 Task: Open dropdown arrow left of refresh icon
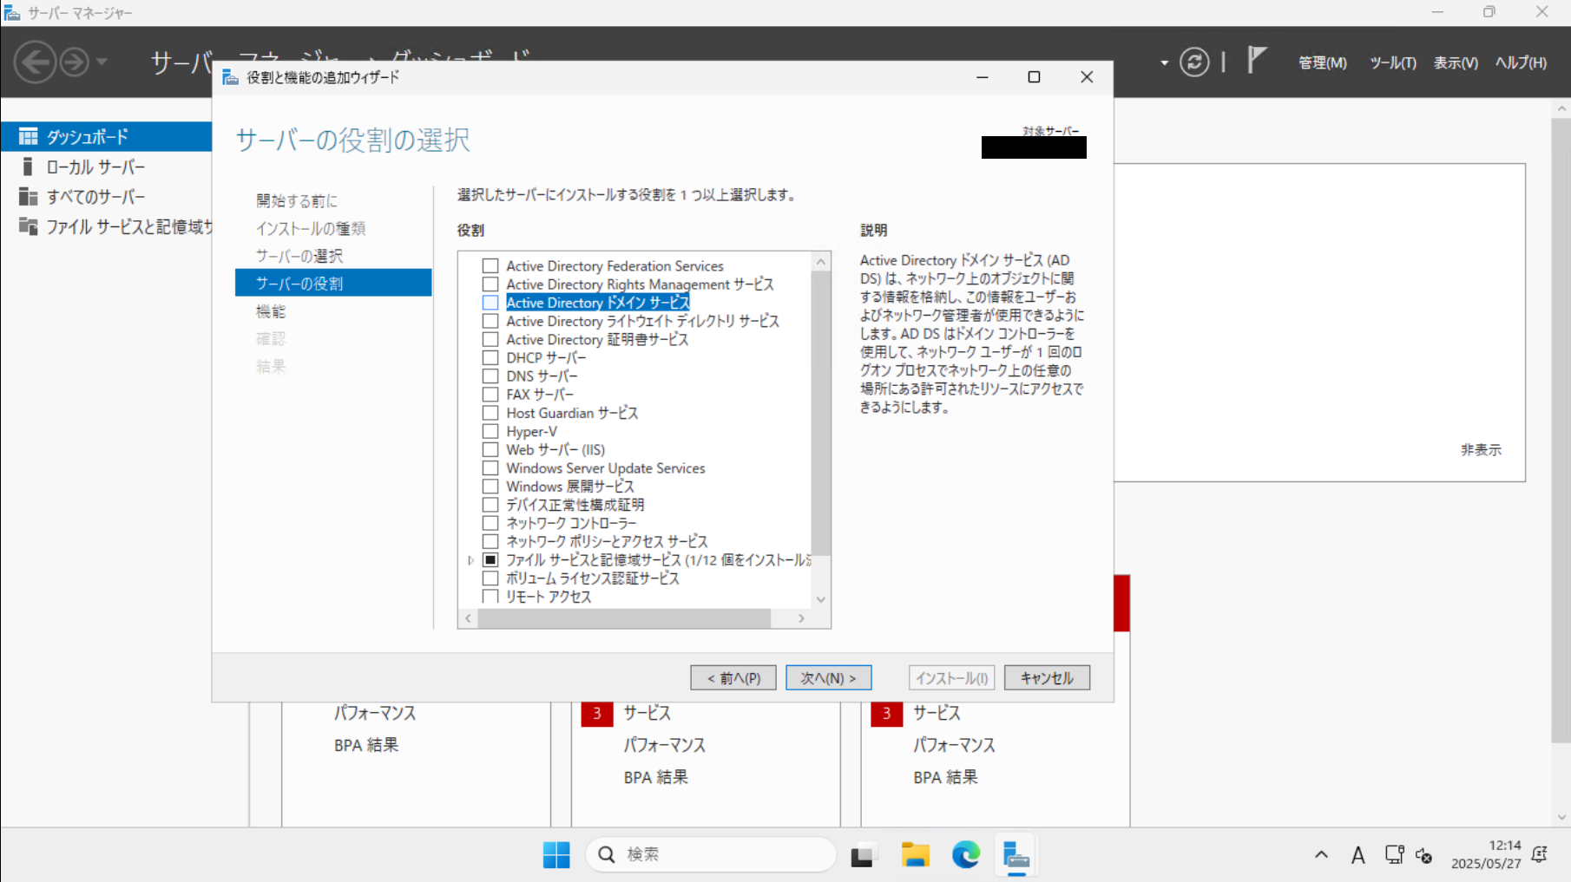tap(1164, 62)
